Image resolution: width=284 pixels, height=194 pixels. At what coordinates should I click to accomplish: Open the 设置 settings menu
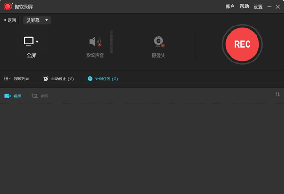click(258, 7)
